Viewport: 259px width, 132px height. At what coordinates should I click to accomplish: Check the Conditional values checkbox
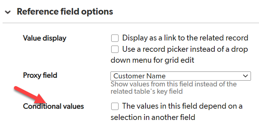(115, 106)
